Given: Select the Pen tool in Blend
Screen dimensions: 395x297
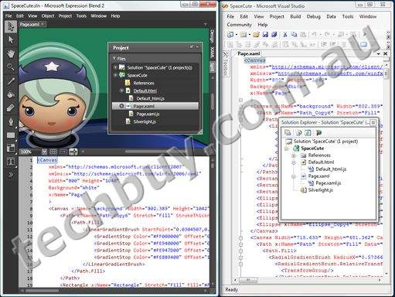Looking at the screenshot, I should point(11,121).
